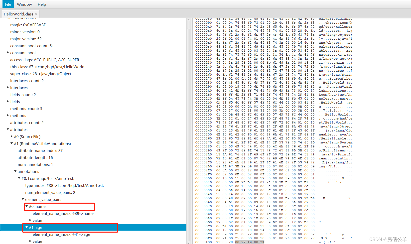Select element_name_index: #41->age row
The height and width of the screenshot is (244, 411).
[x=61, y=234]
